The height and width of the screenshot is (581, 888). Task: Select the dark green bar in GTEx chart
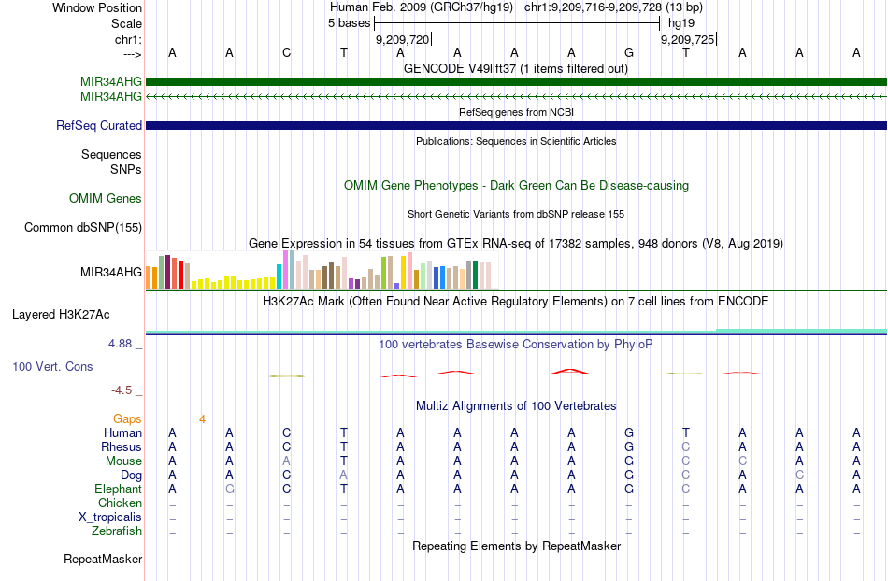pos(475,275)
